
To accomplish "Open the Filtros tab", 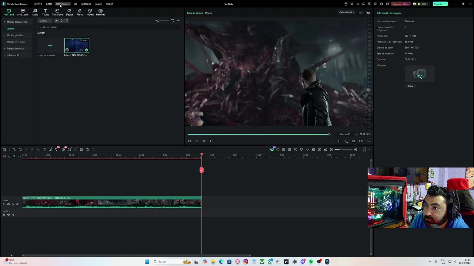I will tap(80, 12).
